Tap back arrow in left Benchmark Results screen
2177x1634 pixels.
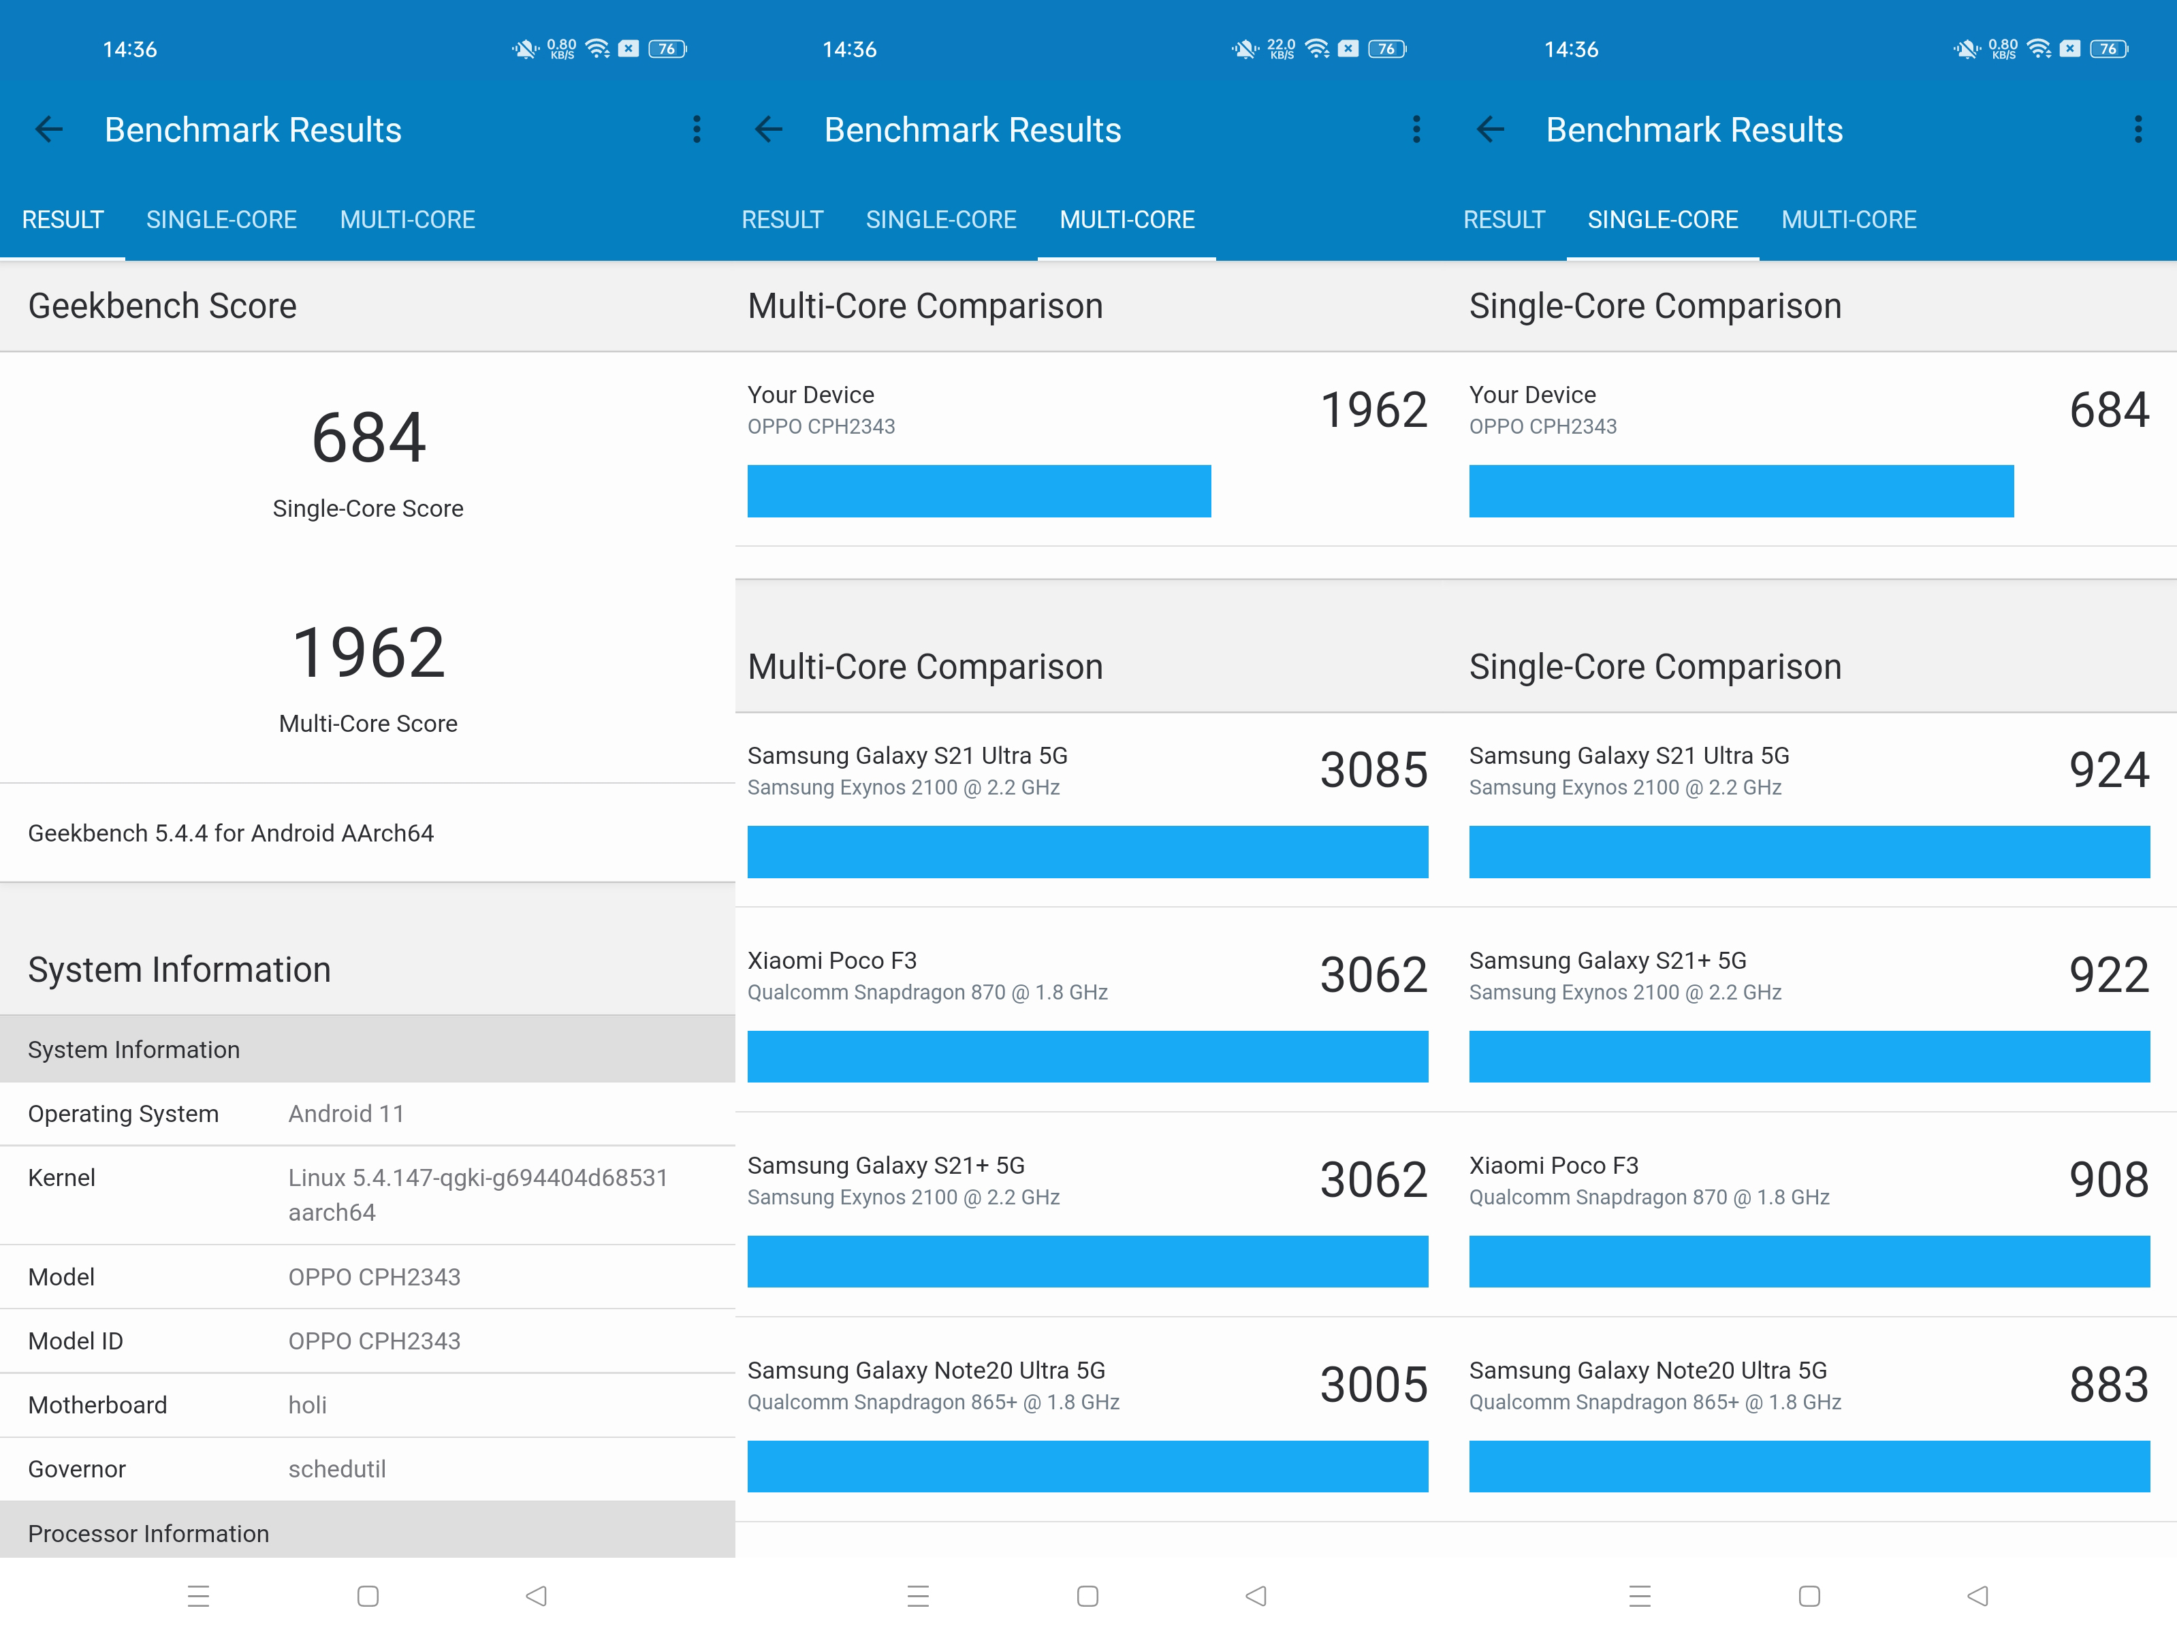[x=49, y=129]
